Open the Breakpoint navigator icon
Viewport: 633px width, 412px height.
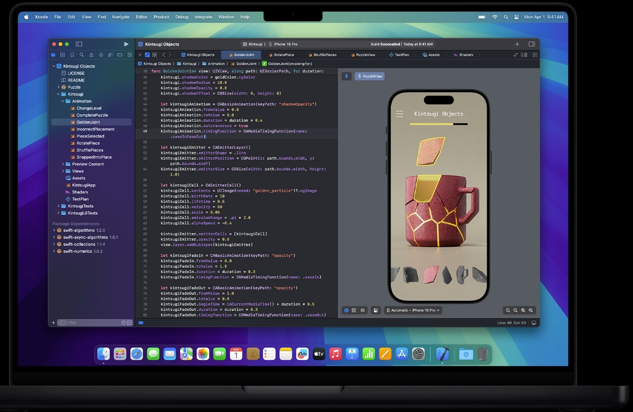click(x=120, y=55)
